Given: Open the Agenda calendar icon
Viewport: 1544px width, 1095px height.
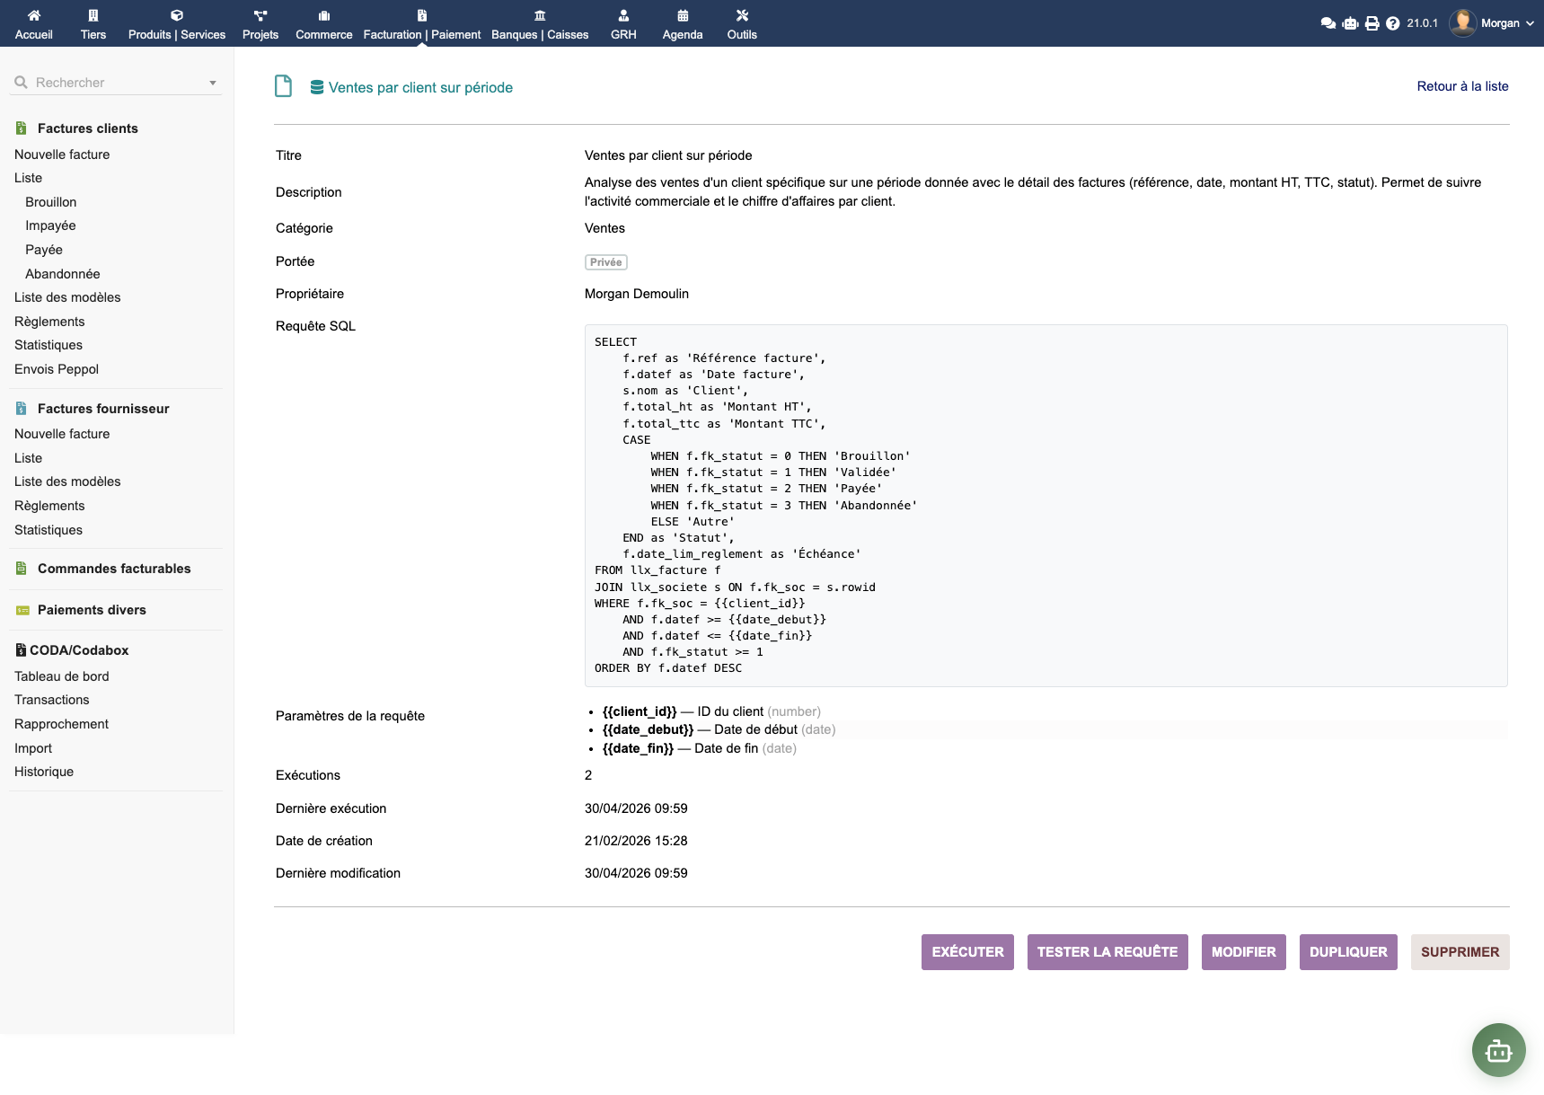Looking at the screenshot, I should 683,15.
